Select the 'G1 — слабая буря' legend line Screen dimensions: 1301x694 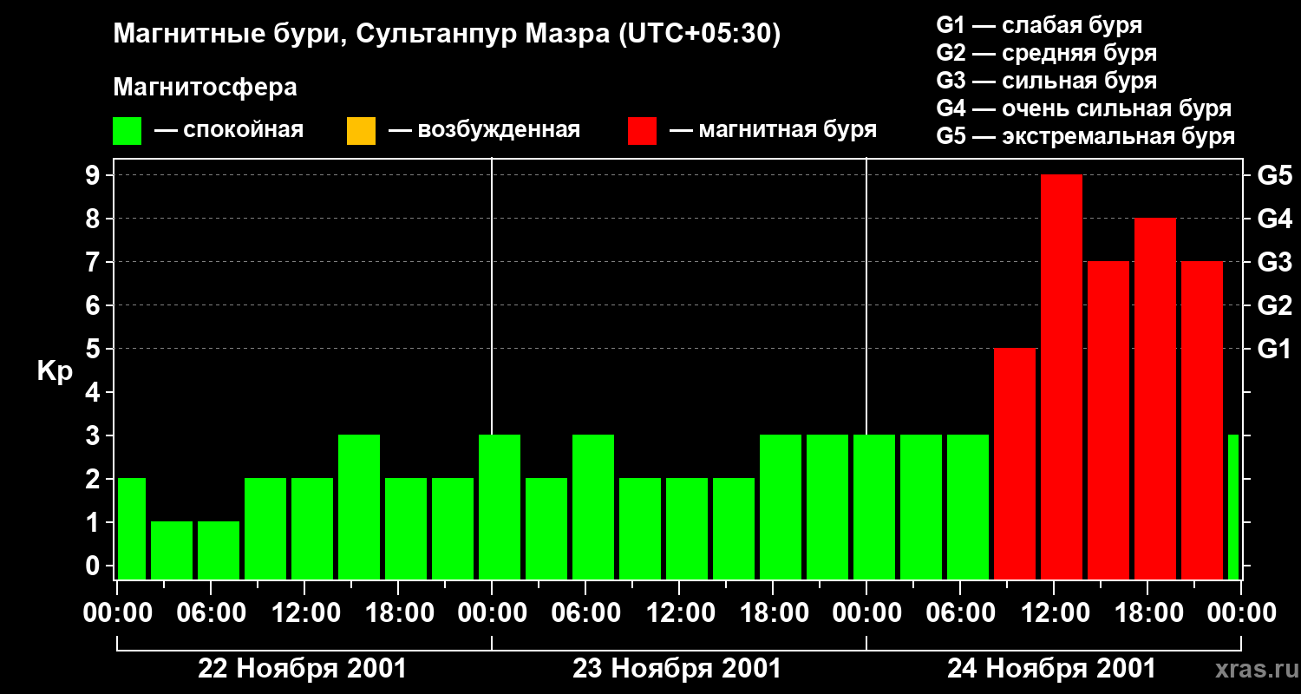pyautogui.click(x=1039, y=25)
